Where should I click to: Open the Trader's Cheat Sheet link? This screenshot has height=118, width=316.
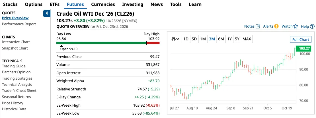pos(19,91)
